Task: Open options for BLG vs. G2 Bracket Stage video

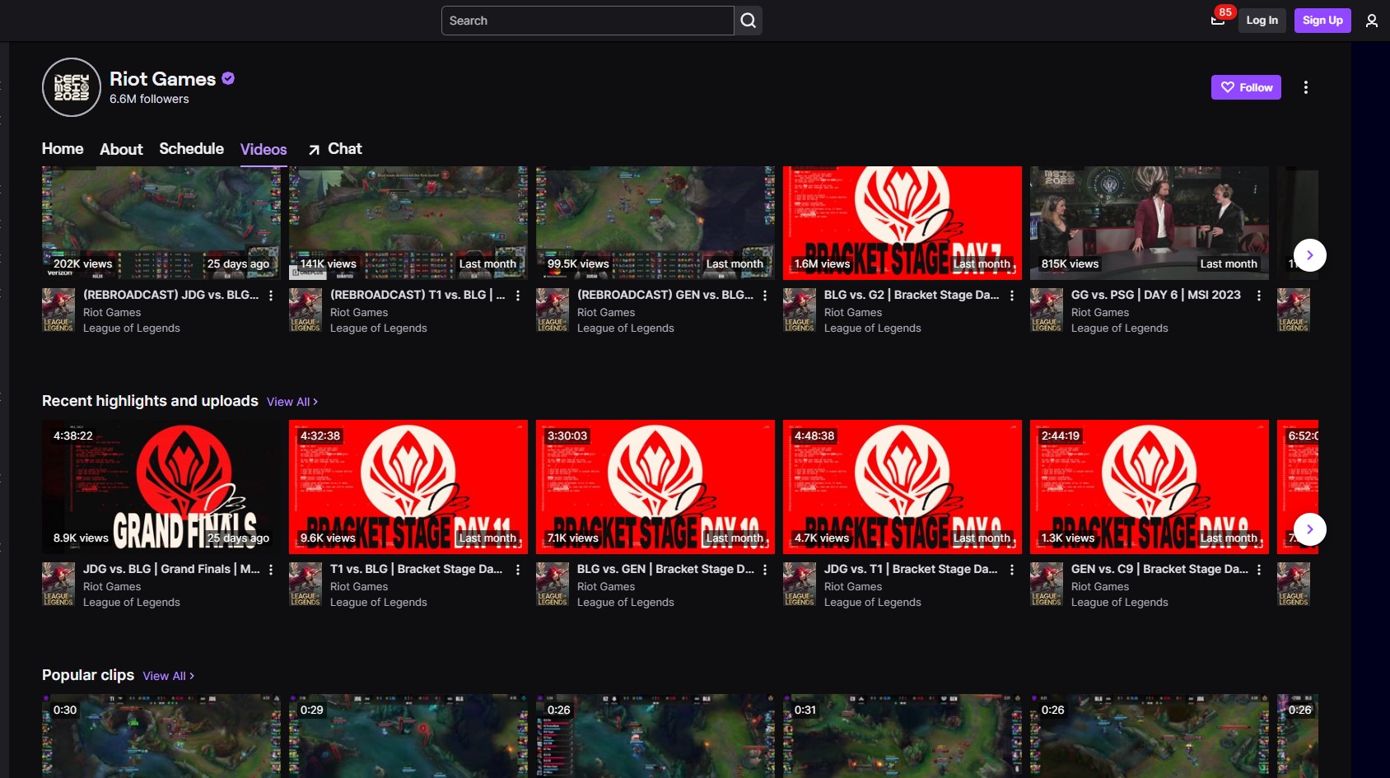Action: [x=1012, y=296]
